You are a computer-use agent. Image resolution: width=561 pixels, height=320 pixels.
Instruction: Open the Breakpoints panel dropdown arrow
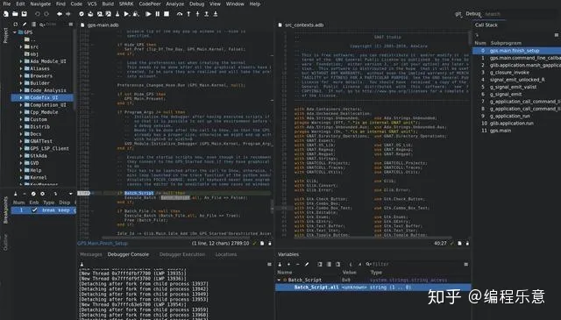click(70, 194)
